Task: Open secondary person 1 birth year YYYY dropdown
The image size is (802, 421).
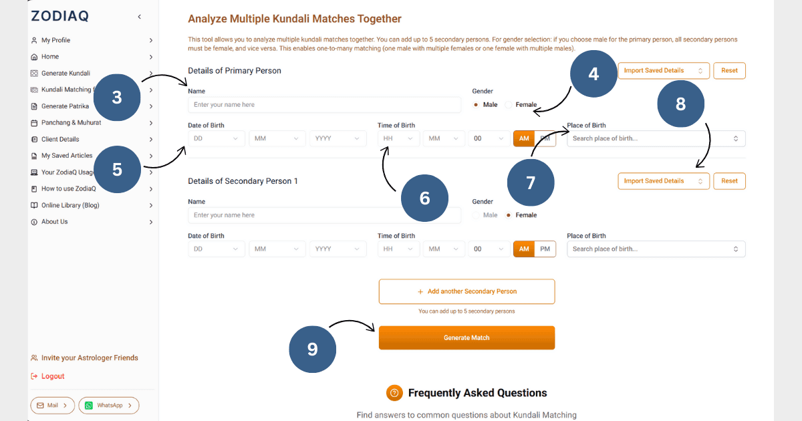Action: click(338, 249)
